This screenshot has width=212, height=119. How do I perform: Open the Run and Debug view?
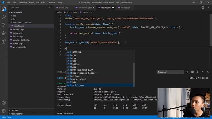[x=4, y=33]
